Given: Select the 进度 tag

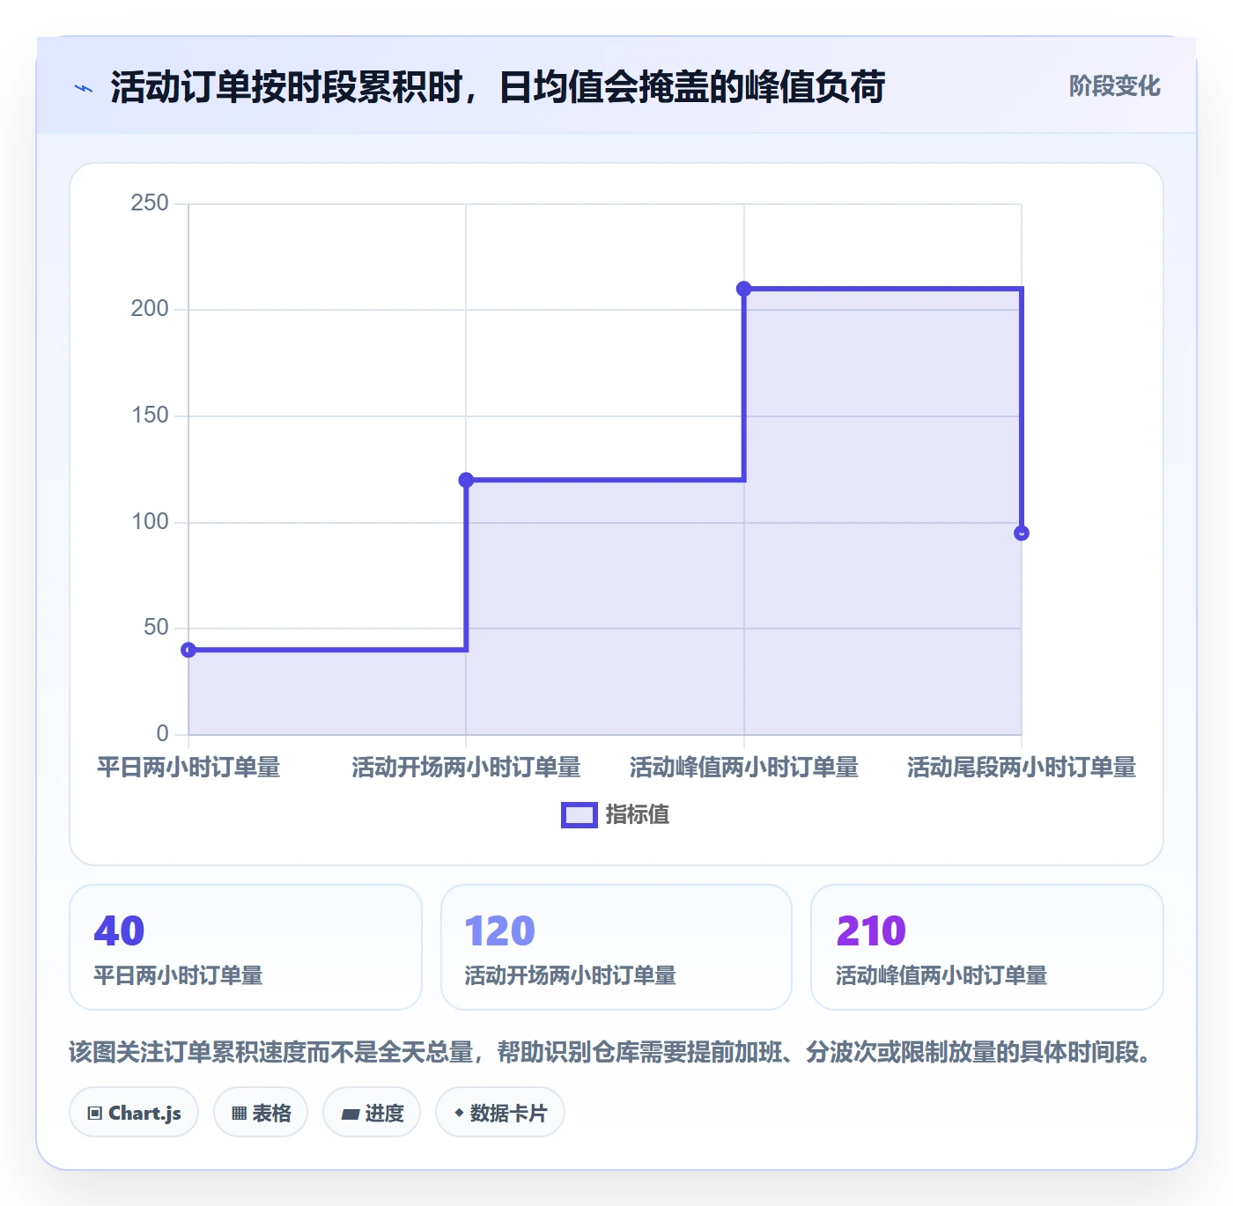Looking at the screenshot, I should click(372, 1113).
